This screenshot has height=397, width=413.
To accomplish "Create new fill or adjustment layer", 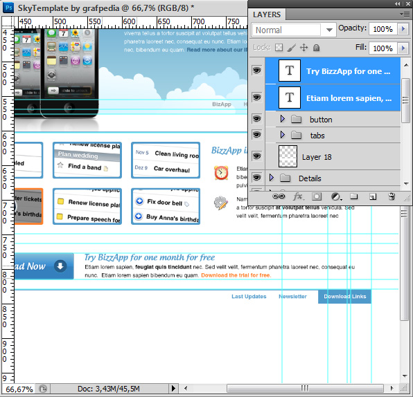I will click(x=336, y=196).
